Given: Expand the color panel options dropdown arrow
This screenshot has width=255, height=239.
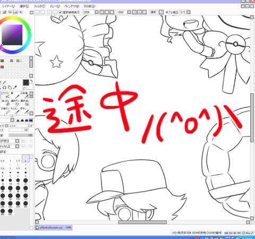Looking at the screenshot, I should tap(31, 12).
